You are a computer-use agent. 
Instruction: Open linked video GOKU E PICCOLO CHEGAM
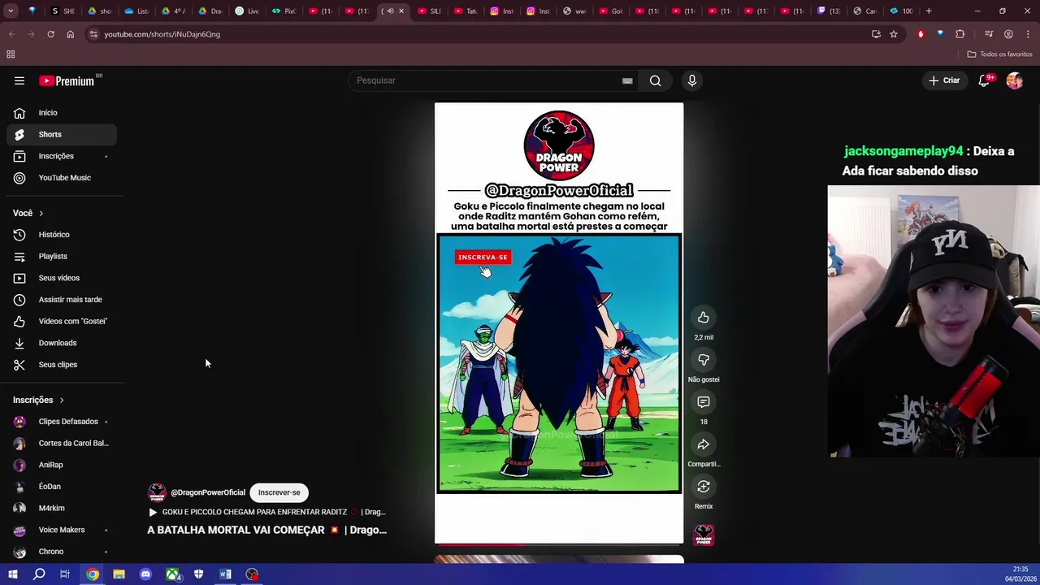(x=267, y=512)
